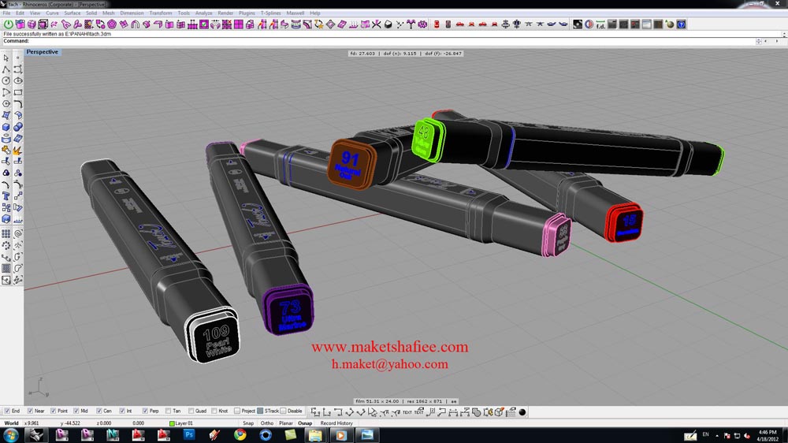
Task: Open the Layer 01 layer selector
Action: (x=184, y=423)
